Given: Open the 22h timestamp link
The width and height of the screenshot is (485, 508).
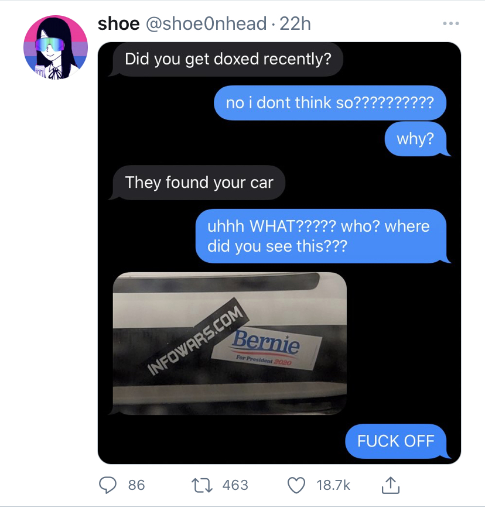Looking at the screenshot, I should point(295,23).
